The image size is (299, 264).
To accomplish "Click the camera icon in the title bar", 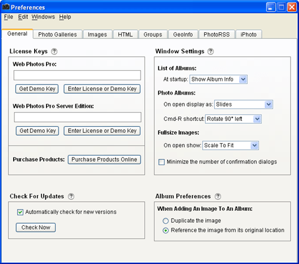I will 6,7.
